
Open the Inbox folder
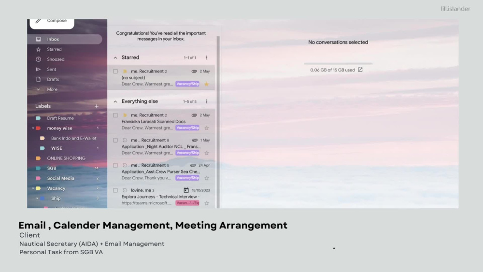pyautogui.click(x=65, y=39)
